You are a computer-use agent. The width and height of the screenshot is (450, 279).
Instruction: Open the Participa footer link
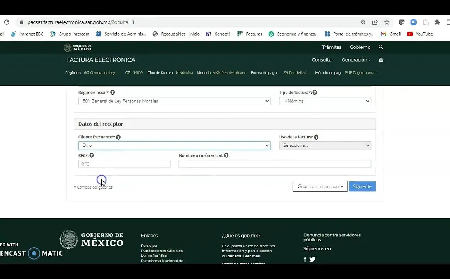pyautogui.click(x=149, y=245)
